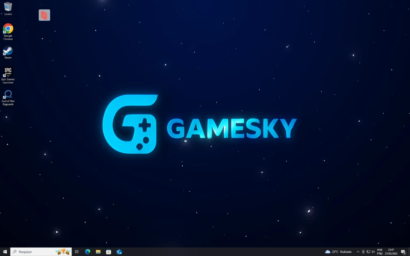The image size is (410, 256).
Task: Open the Lixeira recycle bin icon
Action: [x=8, y=9]
